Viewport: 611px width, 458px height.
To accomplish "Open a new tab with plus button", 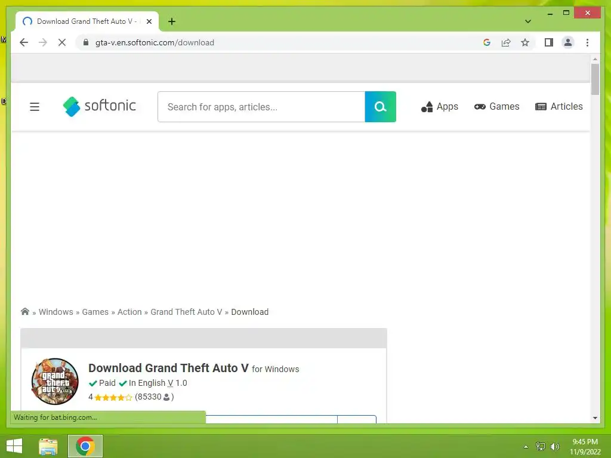I will click(x=172, y=21).
